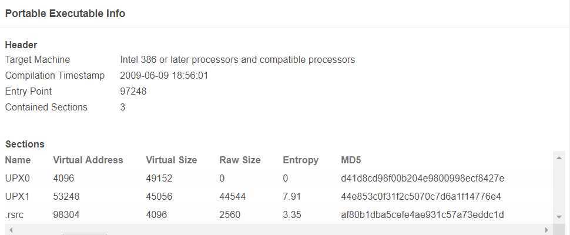Select the .rsrc section name
This screenshot has height=235, width=570.
pyautogui.click(x=15, y=214)
